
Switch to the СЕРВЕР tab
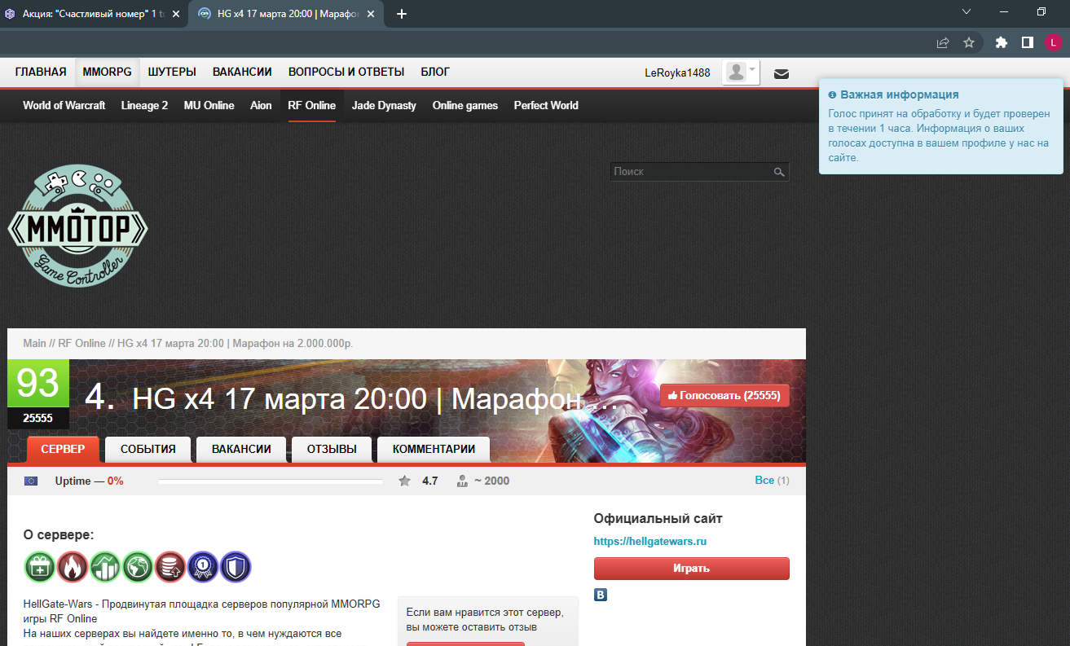pos(63,449)
